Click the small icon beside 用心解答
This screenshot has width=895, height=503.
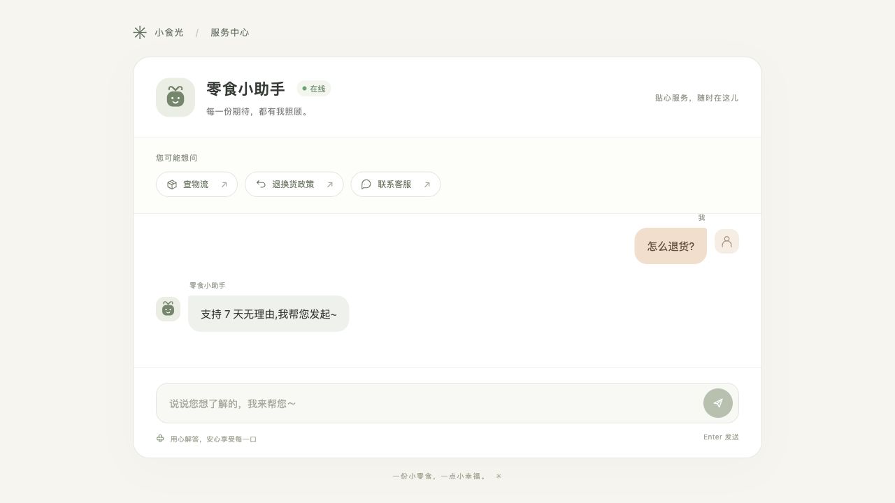(x=160, y=439)
